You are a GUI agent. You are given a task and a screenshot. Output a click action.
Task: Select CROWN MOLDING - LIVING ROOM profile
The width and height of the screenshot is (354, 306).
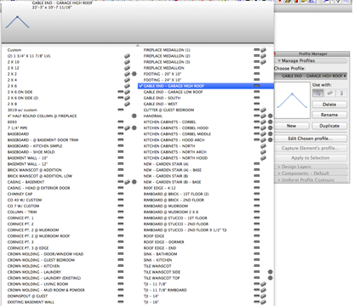pos(37,284)
